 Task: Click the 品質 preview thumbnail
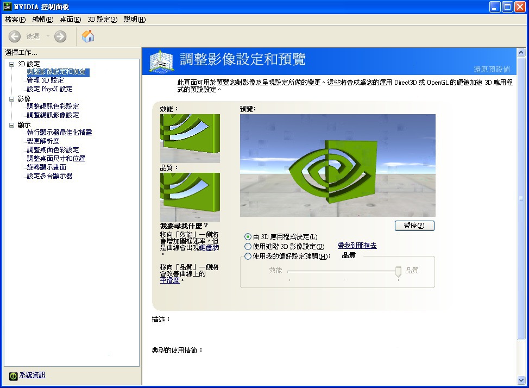pos(190,197)
